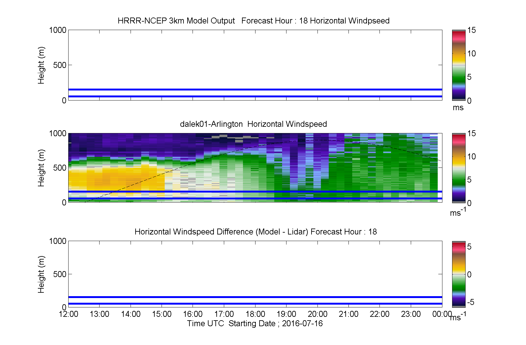The width and height of the screenshot is (526, 345).
Task: Click the 17:00 time tick label
Action: point(224,314)
